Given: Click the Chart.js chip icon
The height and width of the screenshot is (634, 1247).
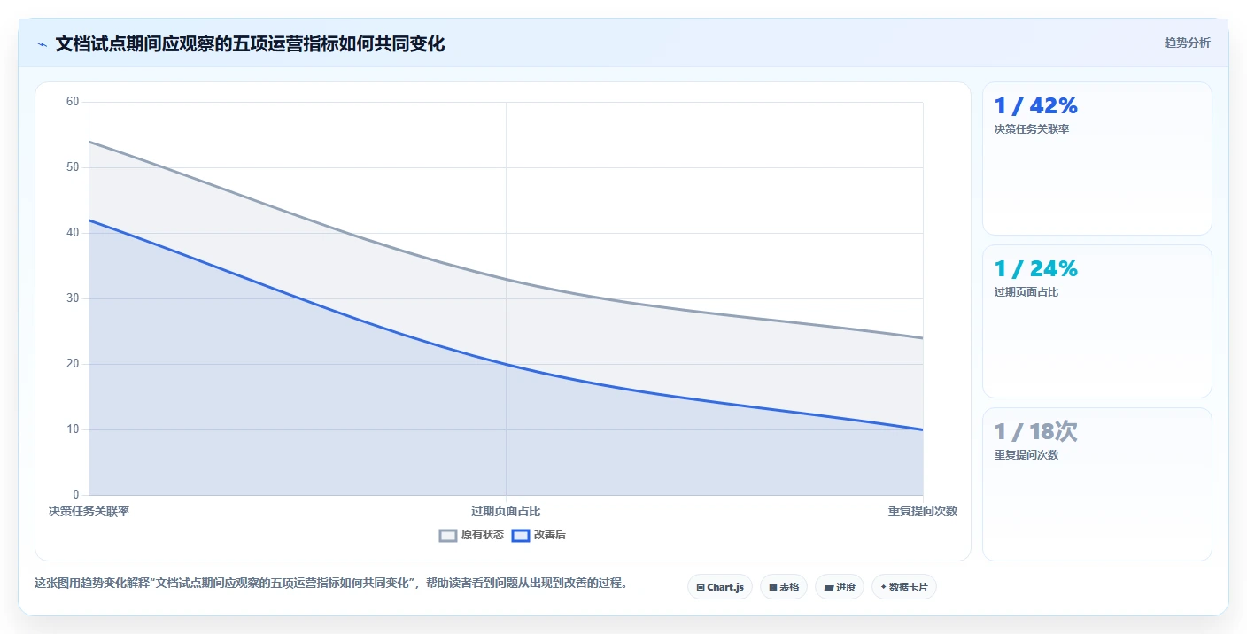Looking at the screenshot, I should [701, 587].
